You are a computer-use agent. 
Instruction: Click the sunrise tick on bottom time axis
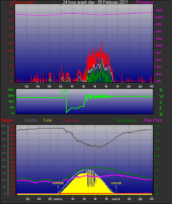click(x=58, y=199)
